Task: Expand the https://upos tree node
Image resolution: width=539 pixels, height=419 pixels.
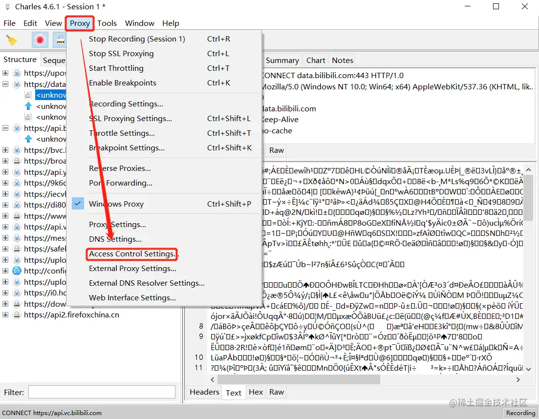Action: pos(5,73)
